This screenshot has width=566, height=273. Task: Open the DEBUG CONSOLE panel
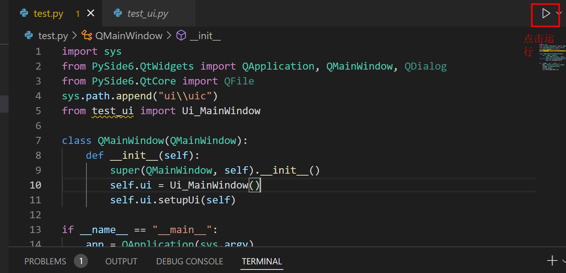click(190, 261)
